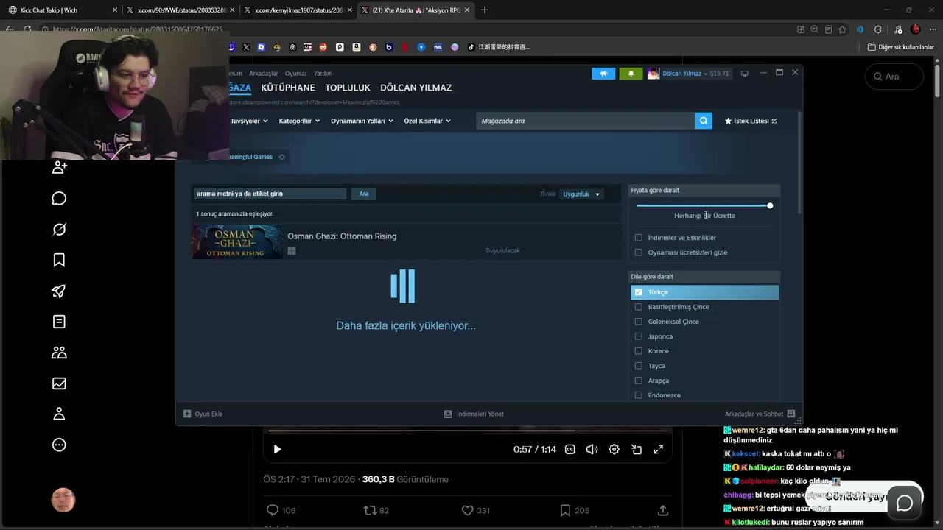The width and height of the screenshot is (943, 530).
Task: Click the add-people icon in X sidebar
Action: [59, 168]
